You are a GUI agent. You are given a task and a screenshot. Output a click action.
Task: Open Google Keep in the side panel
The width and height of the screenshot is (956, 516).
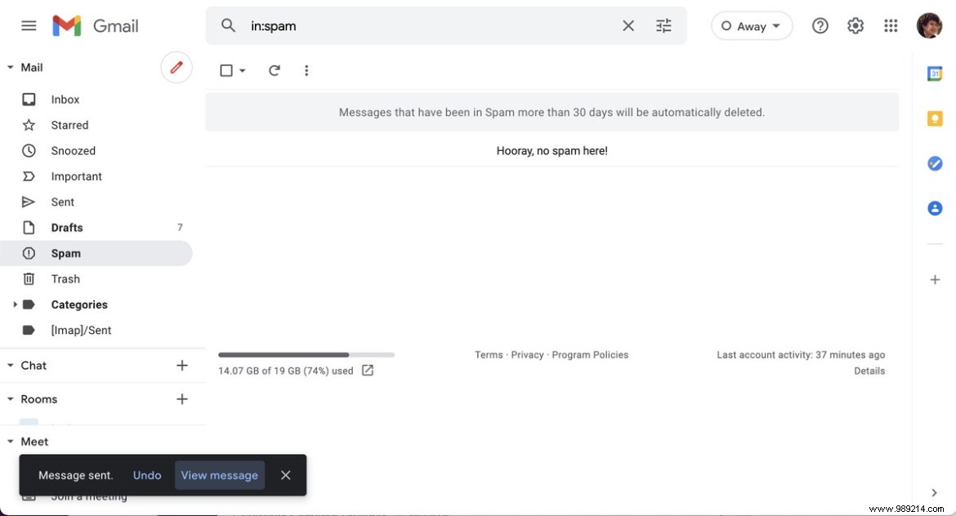point(932,117)
